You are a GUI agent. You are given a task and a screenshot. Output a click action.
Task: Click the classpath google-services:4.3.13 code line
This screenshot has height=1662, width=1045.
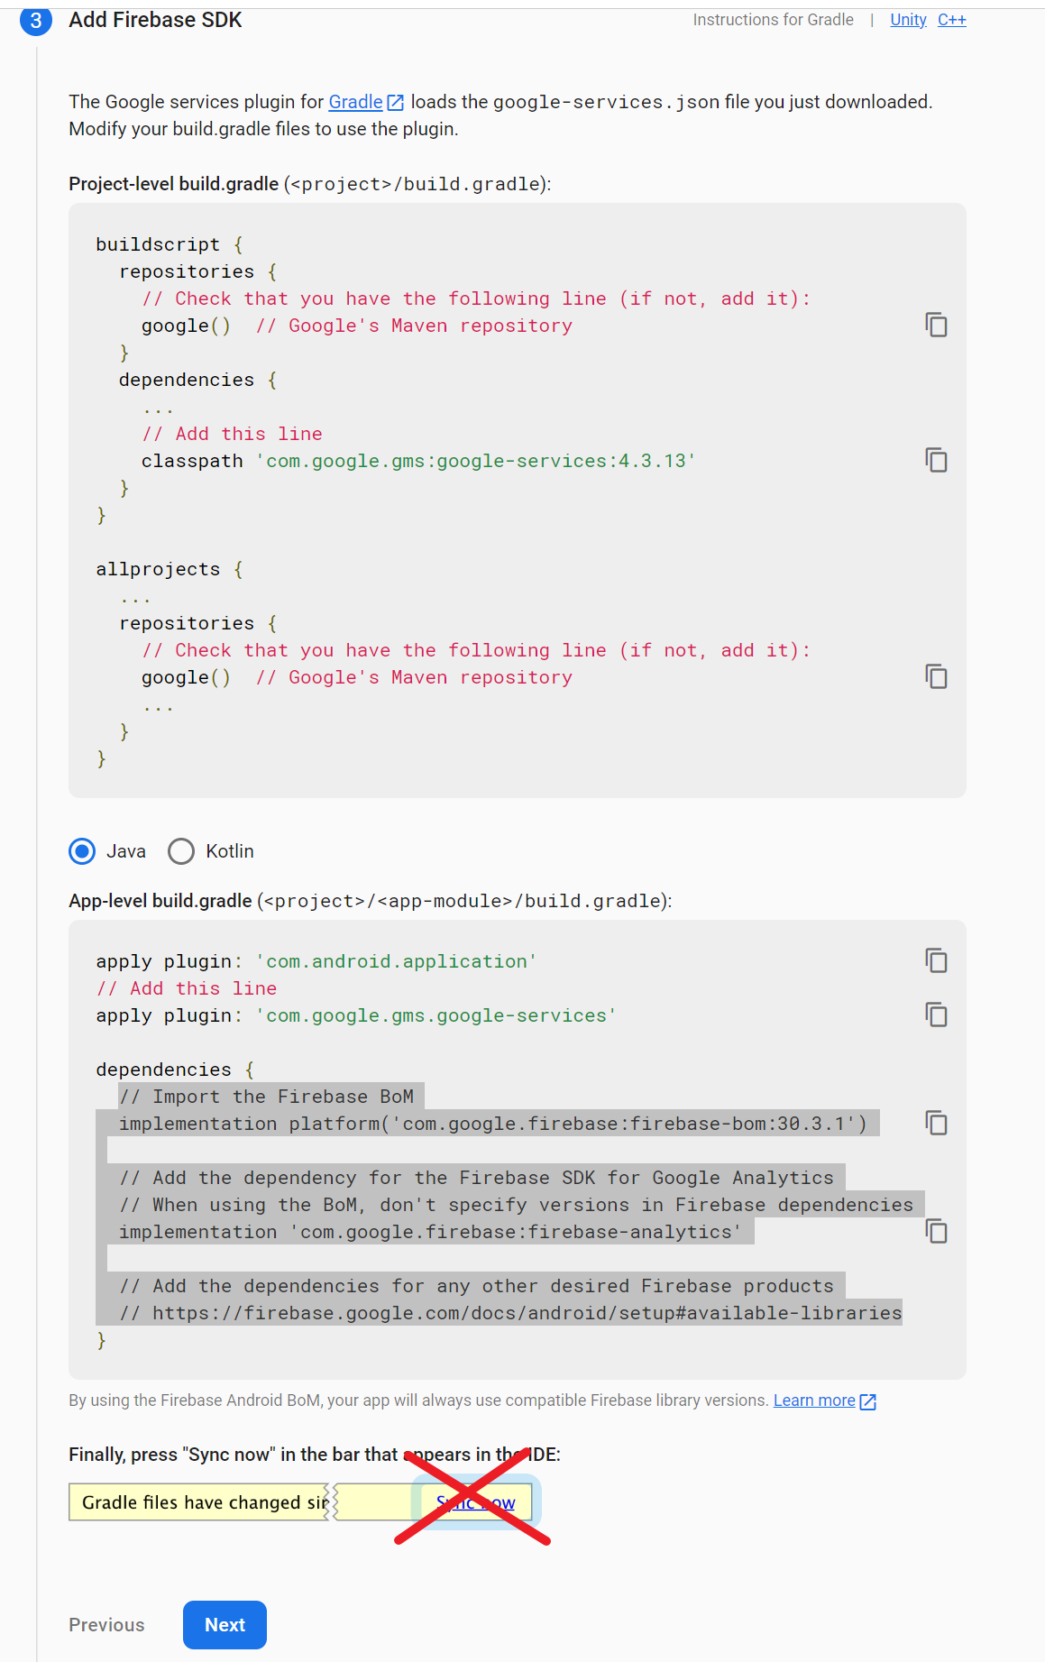coord(418,461)
